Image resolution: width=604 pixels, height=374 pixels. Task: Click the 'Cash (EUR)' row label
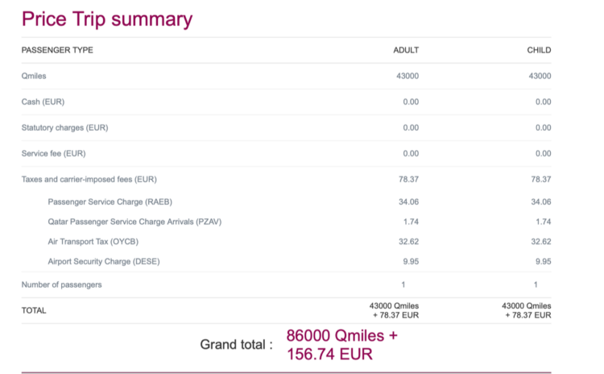pos(43,102)
